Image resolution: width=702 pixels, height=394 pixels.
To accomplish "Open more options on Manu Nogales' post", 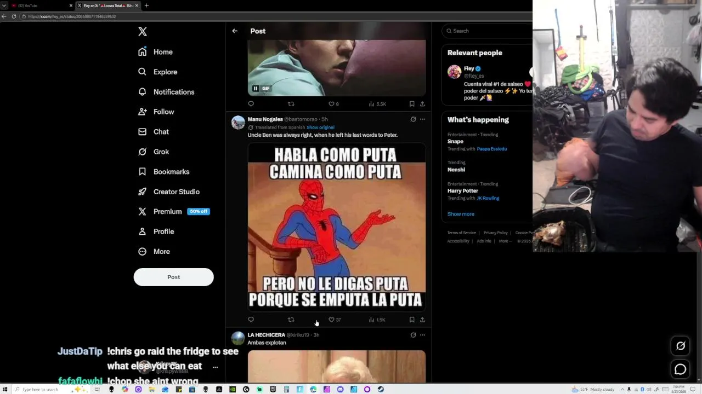I will [x=422, y=119].
